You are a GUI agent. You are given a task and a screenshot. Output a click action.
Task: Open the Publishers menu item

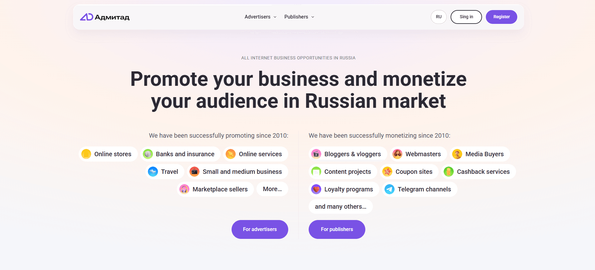click(296, 17)
